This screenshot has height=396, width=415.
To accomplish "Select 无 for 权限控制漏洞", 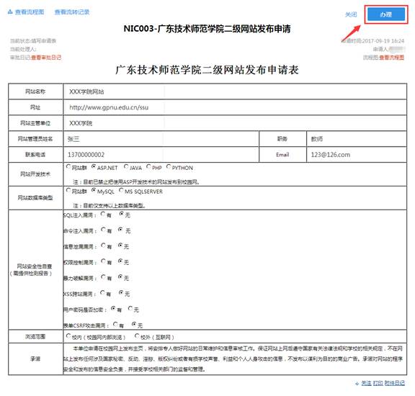I will point(120,261).
